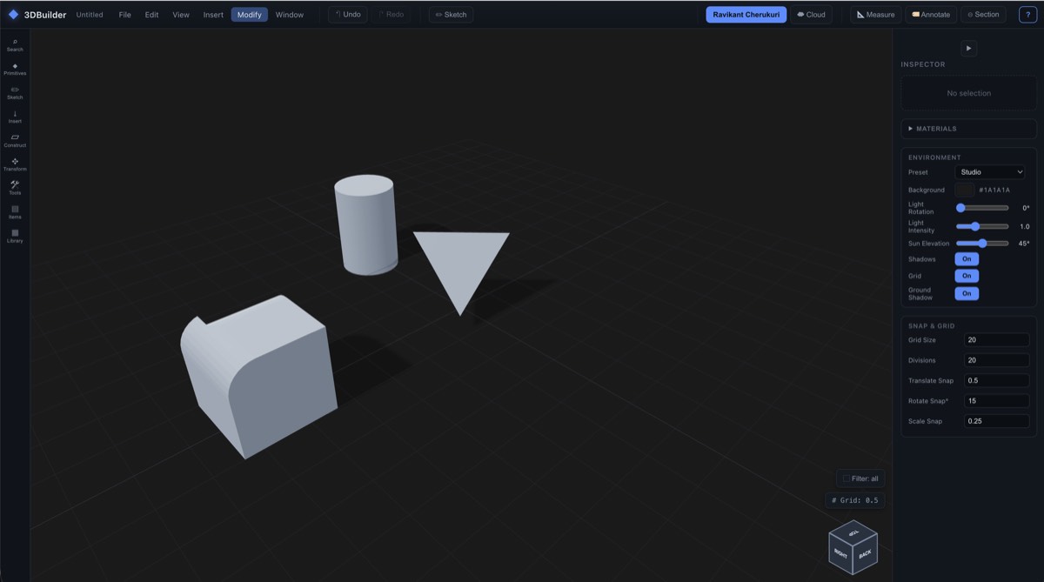The width and height of the screenshot is (1044, 582).
Task: Toggle Ground Shadow off
Action: pos(967,293)
